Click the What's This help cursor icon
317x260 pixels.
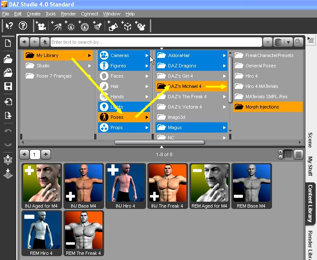[9, 26]
